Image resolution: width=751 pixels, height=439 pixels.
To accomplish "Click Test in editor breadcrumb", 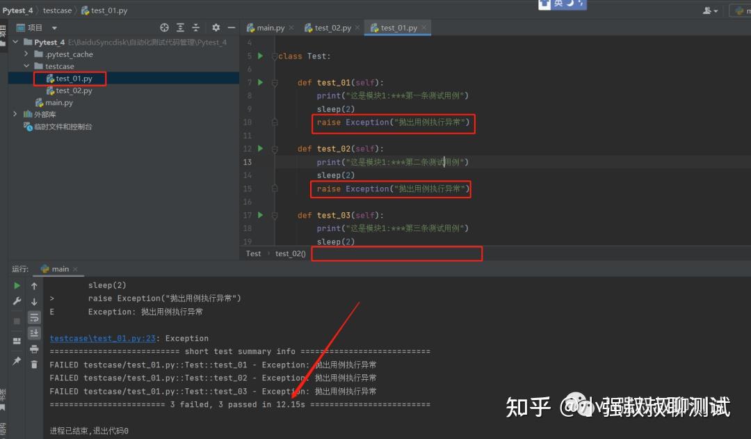I will tap(253, 253).
